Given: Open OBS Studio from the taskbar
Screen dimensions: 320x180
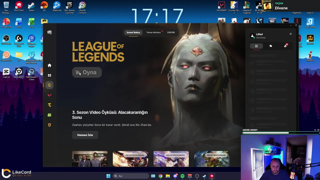Looking at the screenshot, I should click(x=197, y=176).
